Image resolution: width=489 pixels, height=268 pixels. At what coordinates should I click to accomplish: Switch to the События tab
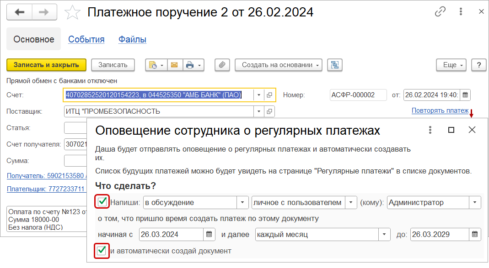click(x=86, y=40)
